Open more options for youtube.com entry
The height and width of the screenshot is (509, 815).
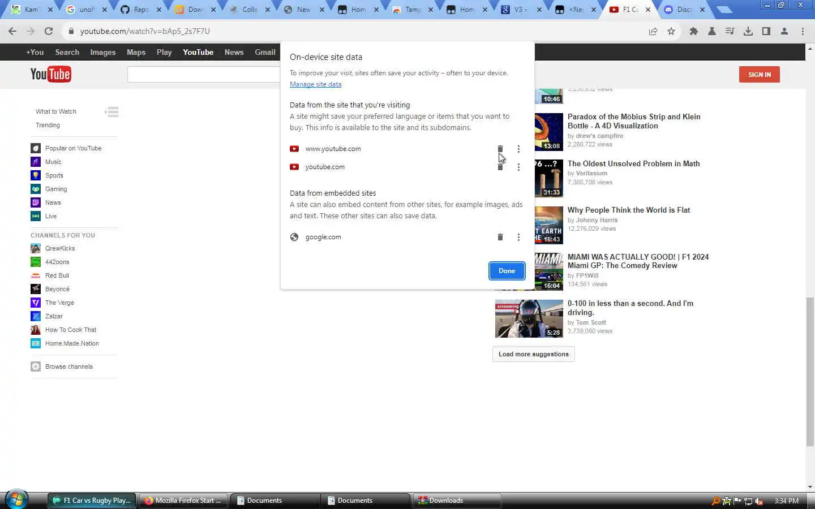pos(518,167)
